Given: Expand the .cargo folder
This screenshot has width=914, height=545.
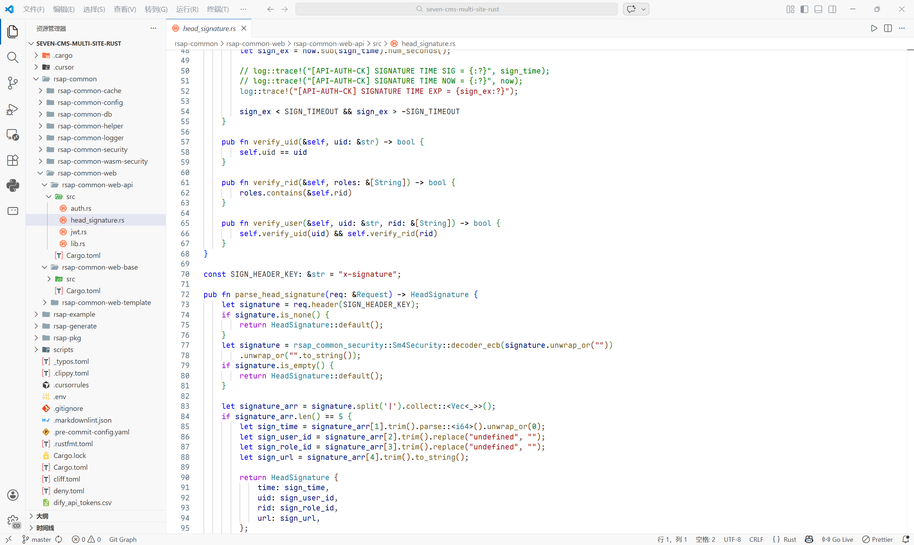Looking at the screenshot, I should pyautogui.click(x=36, y=55).
